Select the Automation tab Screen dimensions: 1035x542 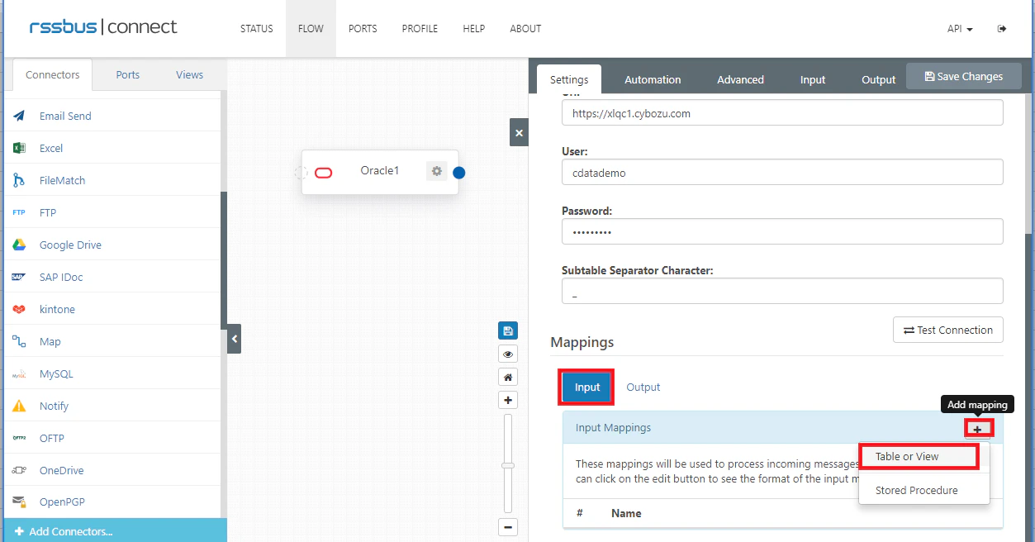point(653,79)
